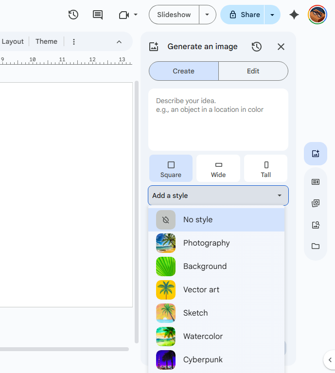Click the video camera meeting icon

(124, 15)
